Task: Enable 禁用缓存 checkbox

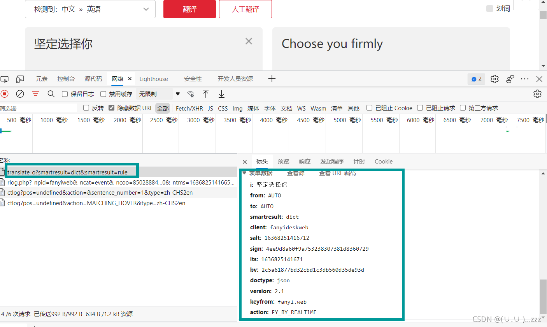Action: tap(103, 94)
